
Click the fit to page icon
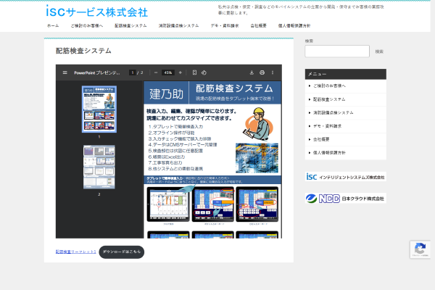[x=194, y=72]
